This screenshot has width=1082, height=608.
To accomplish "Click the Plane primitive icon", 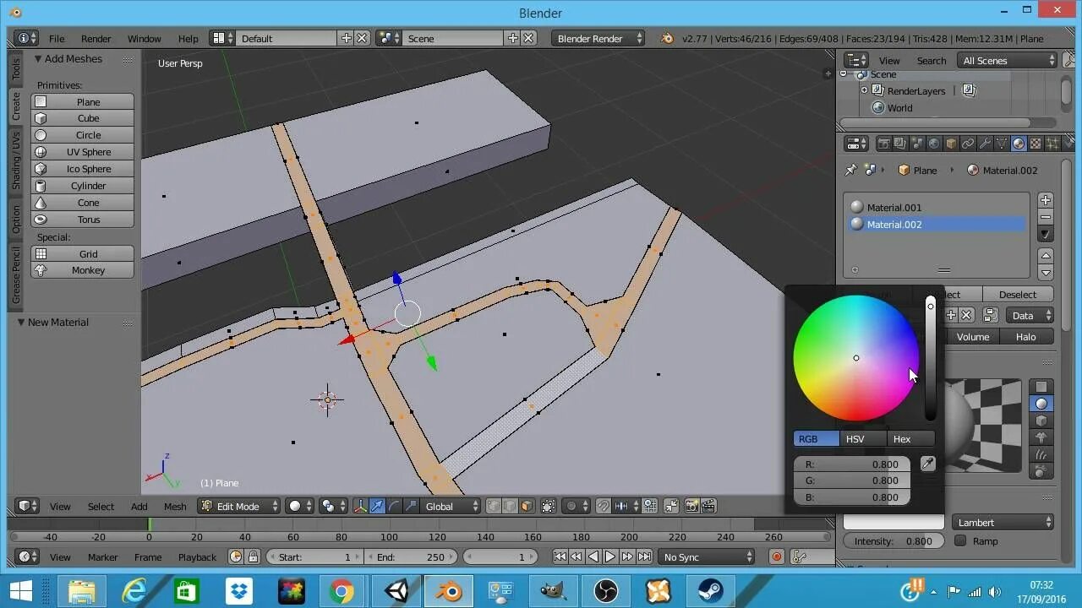I will 41,101.
